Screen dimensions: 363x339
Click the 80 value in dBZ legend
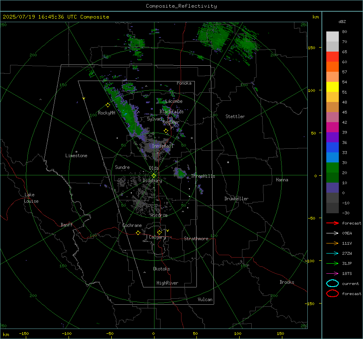pyautogui.click(x=344, y=32)
